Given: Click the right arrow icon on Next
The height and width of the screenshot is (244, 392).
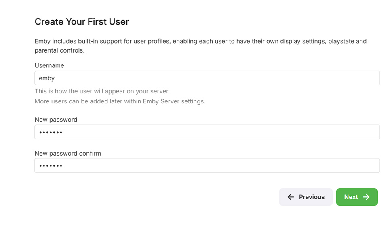Looking at the screenshot, I should [x=367, y=197].
